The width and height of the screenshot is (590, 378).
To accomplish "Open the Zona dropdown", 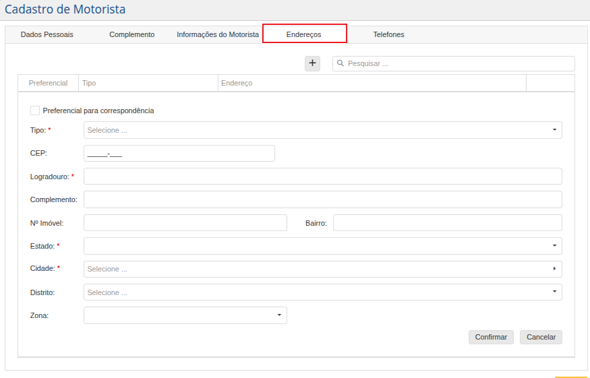I will pyautogui.click(x=185, y=315).
